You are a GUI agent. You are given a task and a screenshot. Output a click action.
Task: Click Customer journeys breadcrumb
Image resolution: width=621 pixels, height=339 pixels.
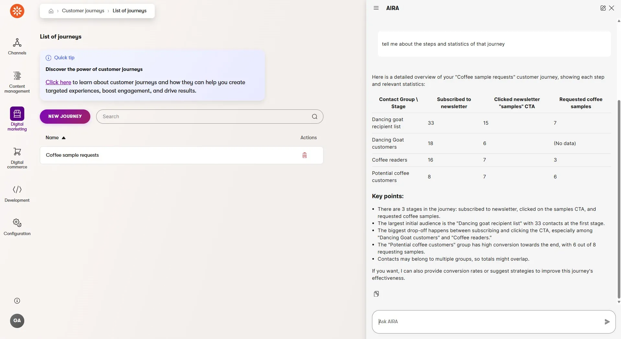[83, 11]
